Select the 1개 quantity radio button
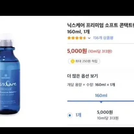134x134 pixels. pyautogui.click(x=70, y=115)
